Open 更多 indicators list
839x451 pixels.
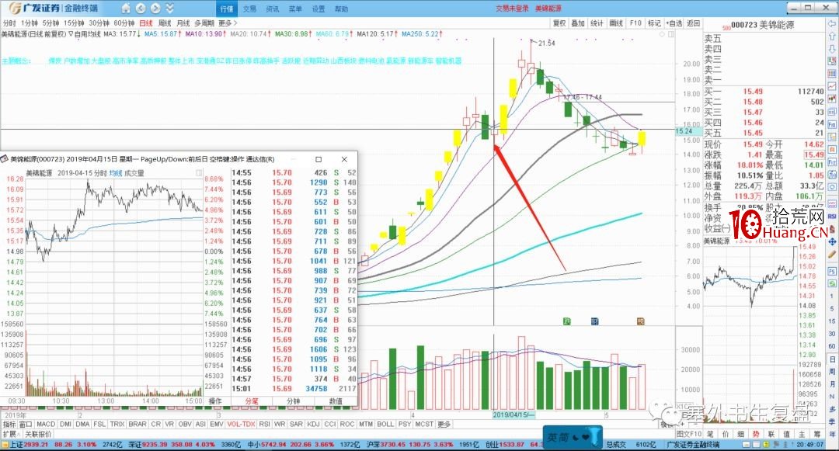(x=444, y=425)
